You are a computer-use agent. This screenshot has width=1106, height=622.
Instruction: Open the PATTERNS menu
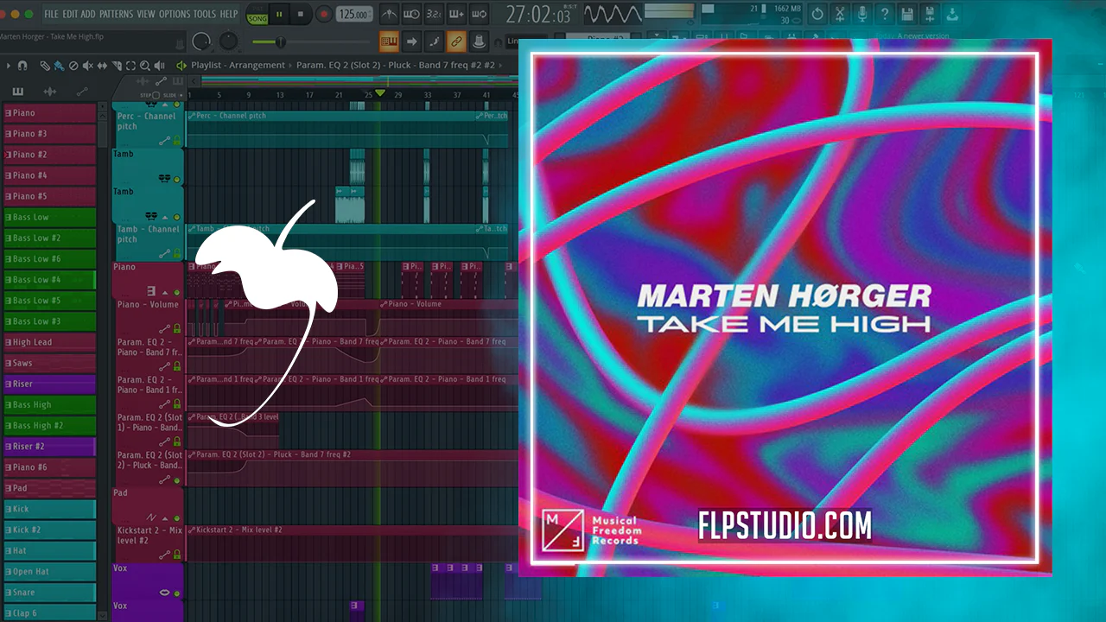tap(116, 14)
